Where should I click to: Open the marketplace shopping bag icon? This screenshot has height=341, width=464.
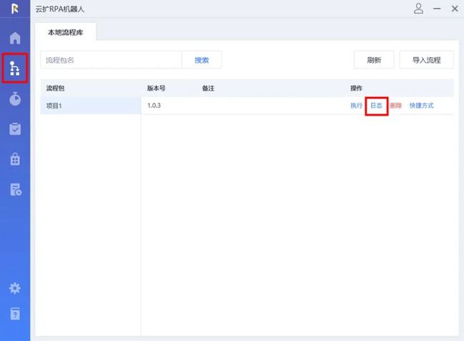(x=15, y=159)
